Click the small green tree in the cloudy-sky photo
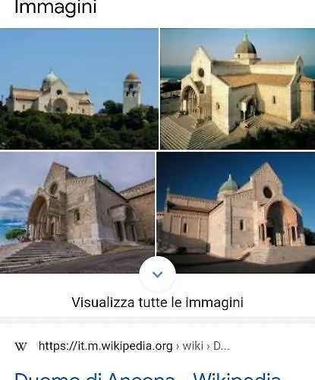This screenshot has width=315, height=380. coord(16,233)
